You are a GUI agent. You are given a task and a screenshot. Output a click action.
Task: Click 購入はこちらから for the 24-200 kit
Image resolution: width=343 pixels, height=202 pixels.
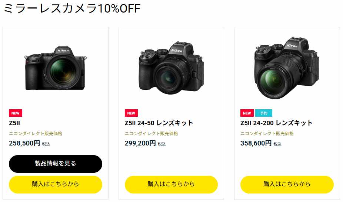click(x=287, y=185)
